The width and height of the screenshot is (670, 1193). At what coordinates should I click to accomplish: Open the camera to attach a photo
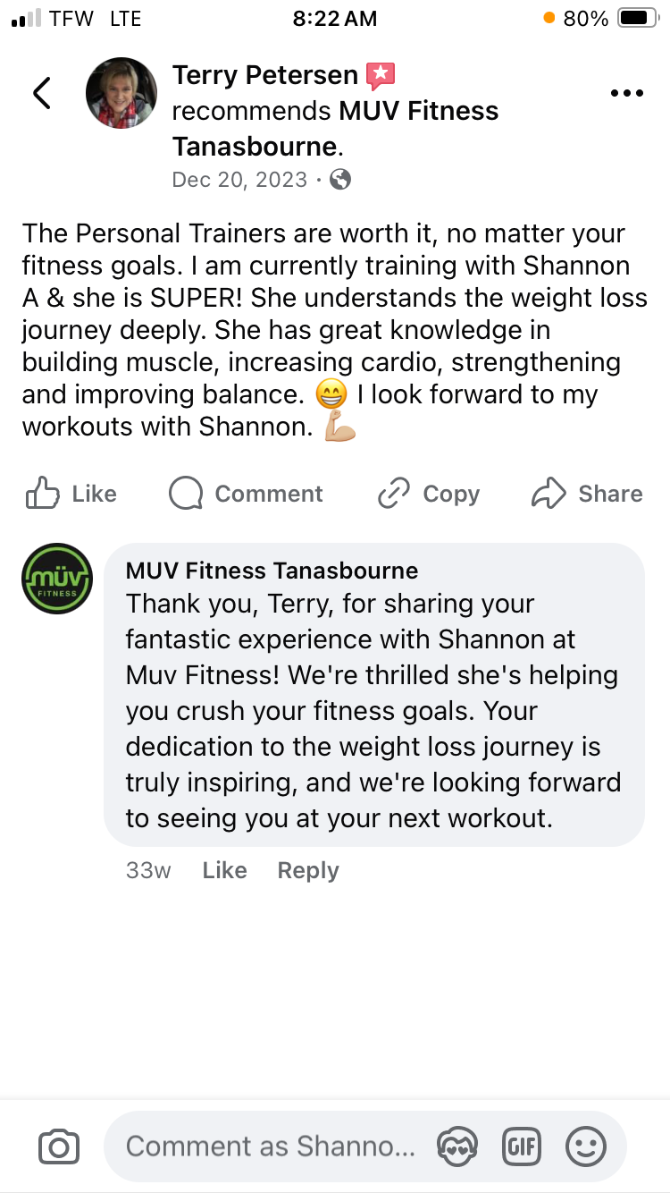click(x=59, y=1146)
